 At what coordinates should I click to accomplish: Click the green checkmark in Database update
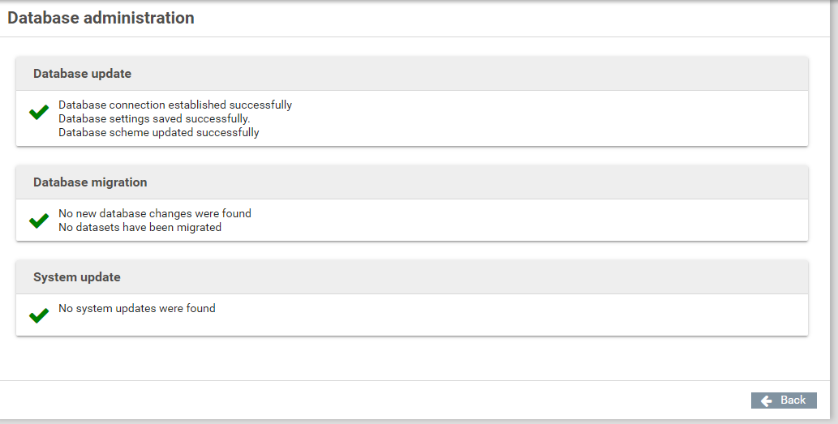point(38,113)
